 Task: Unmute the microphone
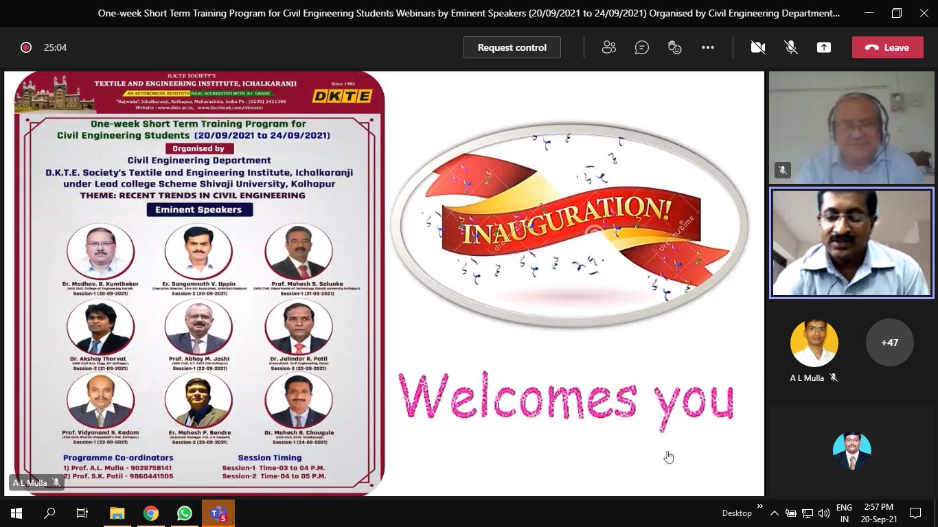790,47
